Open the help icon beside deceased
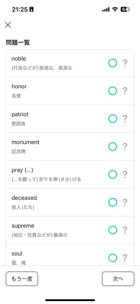 [125, 202]
